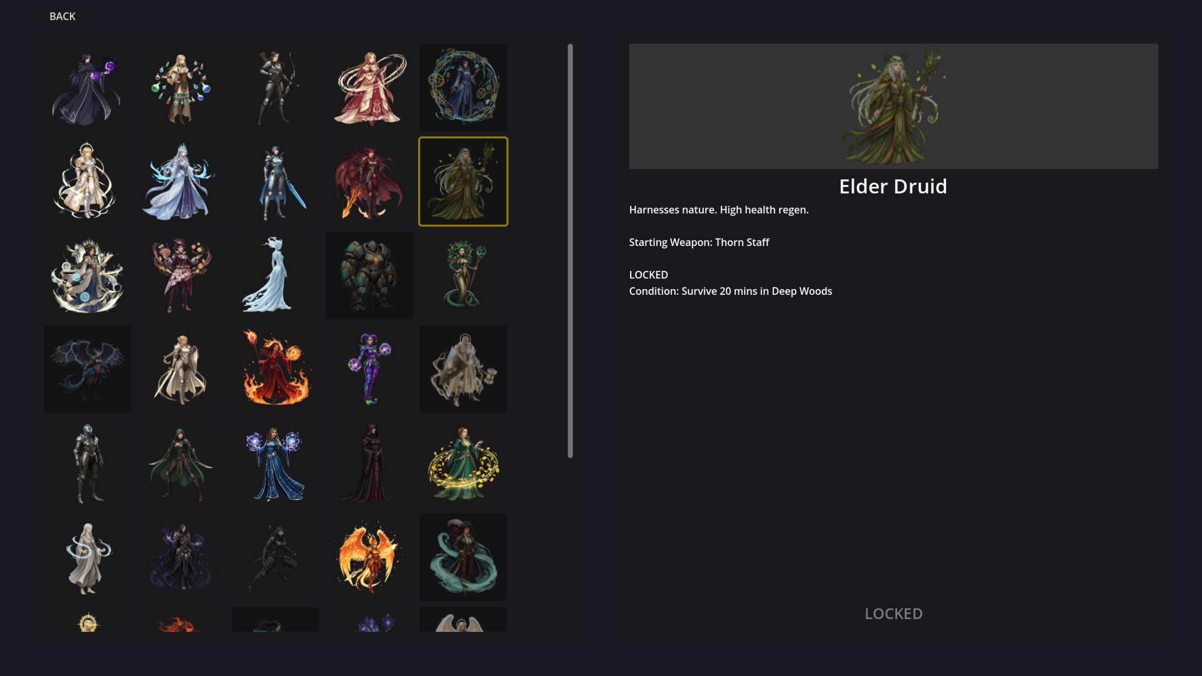Select the medusa snake-tailed character

(463, 275)
